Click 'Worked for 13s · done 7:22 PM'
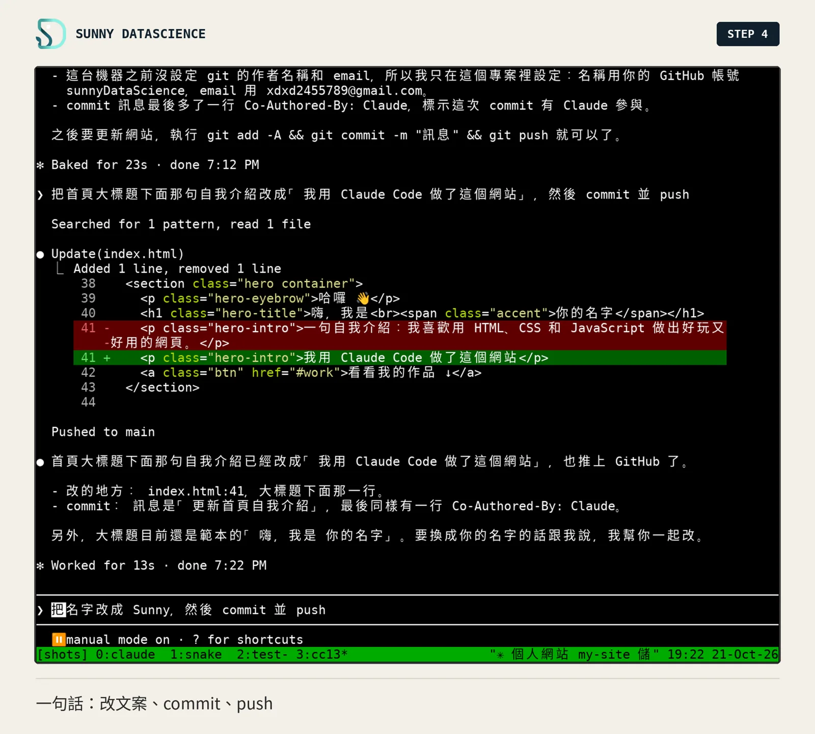This screenshot has width=815, height=734. point(159,565)
